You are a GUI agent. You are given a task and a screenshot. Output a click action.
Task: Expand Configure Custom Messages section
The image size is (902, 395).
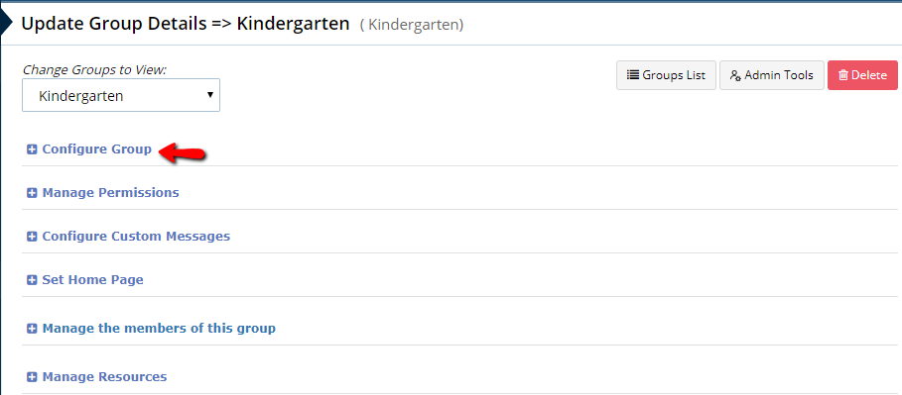click(136, 237)
